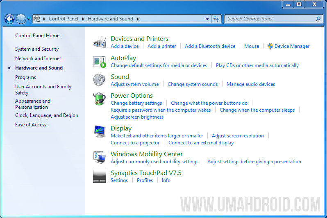327x218 pixels.
Task: Click Change system sounds
Action: click(x=193, y=84)
